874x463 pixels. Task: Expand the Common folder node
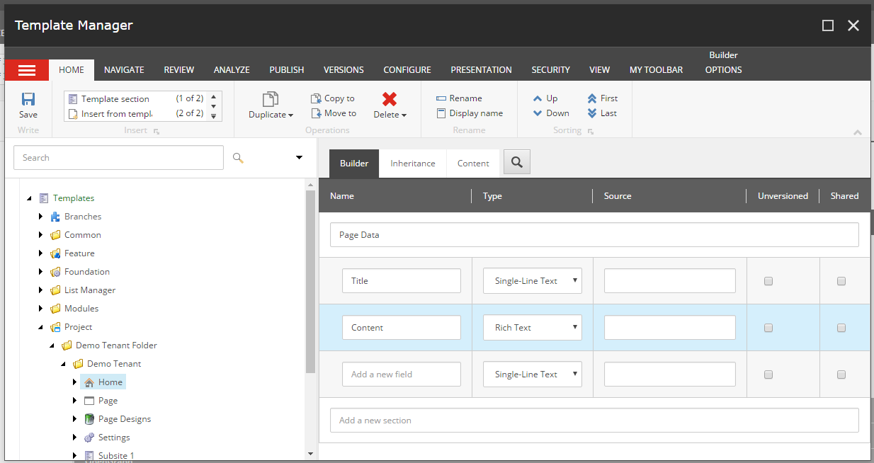[x=41, y=235]
